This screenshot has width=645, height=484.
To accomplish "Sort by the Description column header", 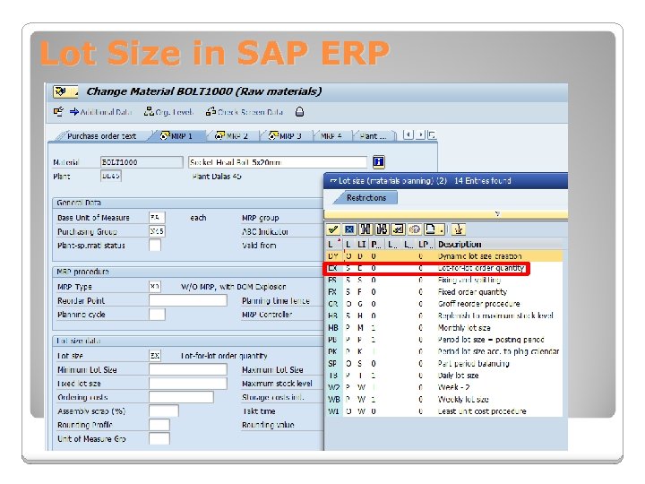I will pyautogui.click(x=460, y=244).
